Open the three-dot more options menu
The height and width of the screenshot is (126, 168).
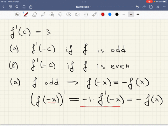tap(164, 7)
